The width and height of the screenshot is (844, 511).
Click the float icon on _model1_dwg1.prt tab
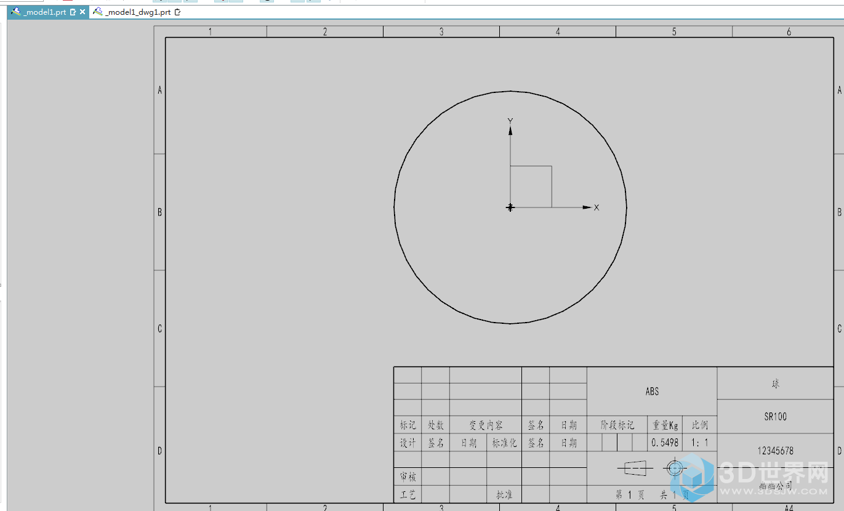click(178, 12)
